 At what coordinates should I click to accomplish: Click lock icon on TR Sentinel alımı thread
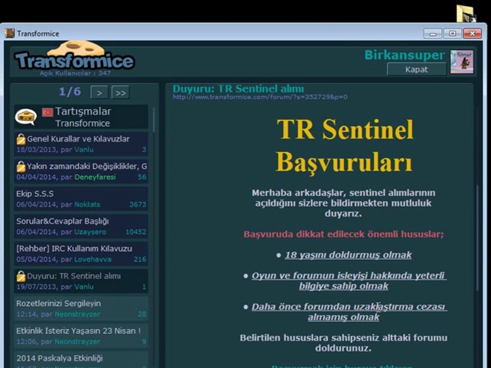(21, 277)
